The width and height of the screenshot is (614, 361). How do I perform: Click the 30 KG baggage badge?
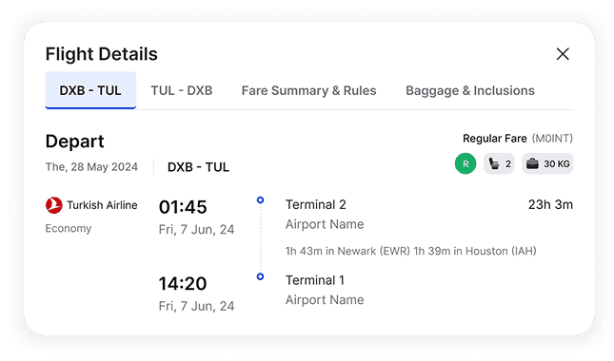(547, 163)
